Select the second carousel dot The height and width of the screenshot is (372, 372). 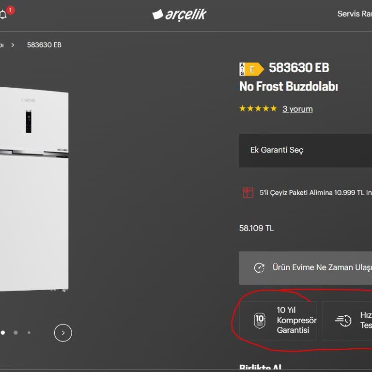click(x=16, y=333)
